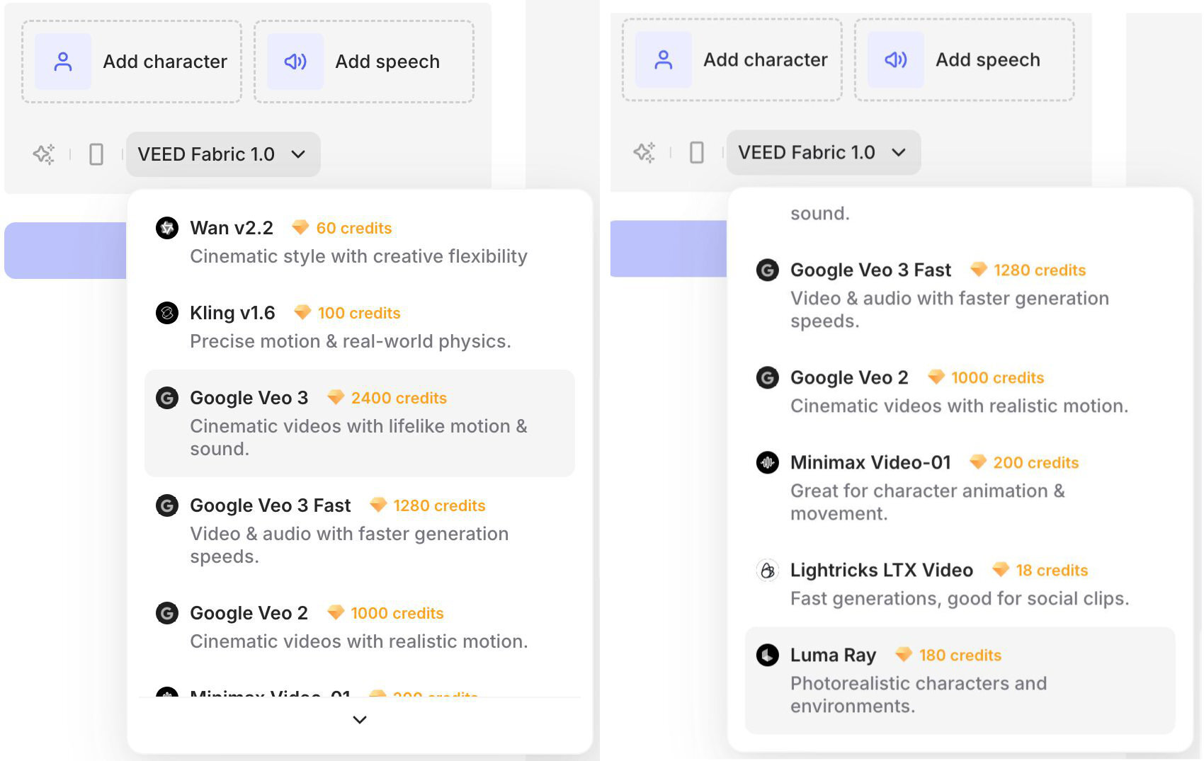Click the Kling v1.6 logo icon
The width and height of the screenshot is (1204, 761).
click(x=167, y=313)
